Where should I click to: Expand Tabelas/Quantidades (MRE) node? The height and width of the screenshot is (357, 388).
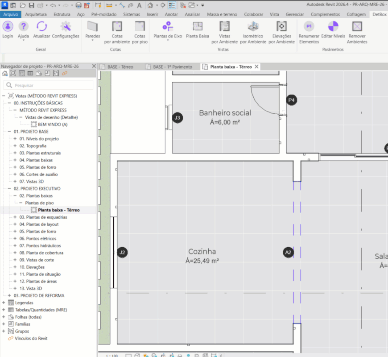4,310
